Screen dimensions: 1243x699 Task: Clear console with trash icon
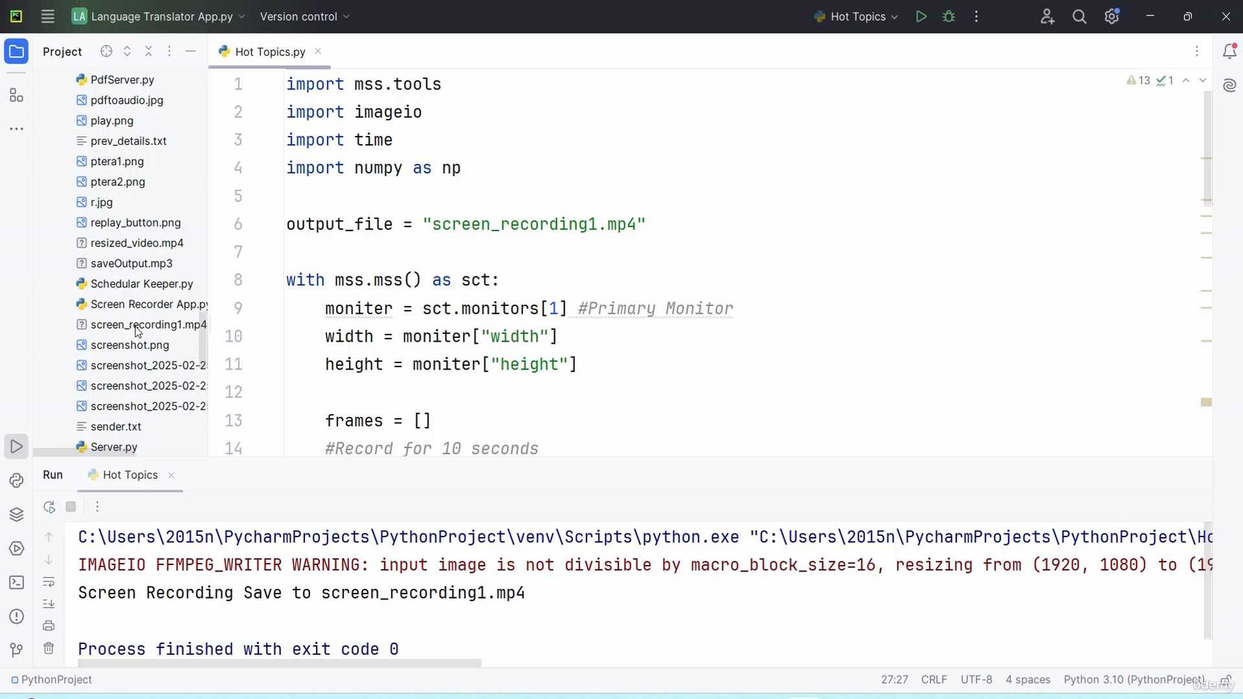pyautogui.click(x=49, y=648)
